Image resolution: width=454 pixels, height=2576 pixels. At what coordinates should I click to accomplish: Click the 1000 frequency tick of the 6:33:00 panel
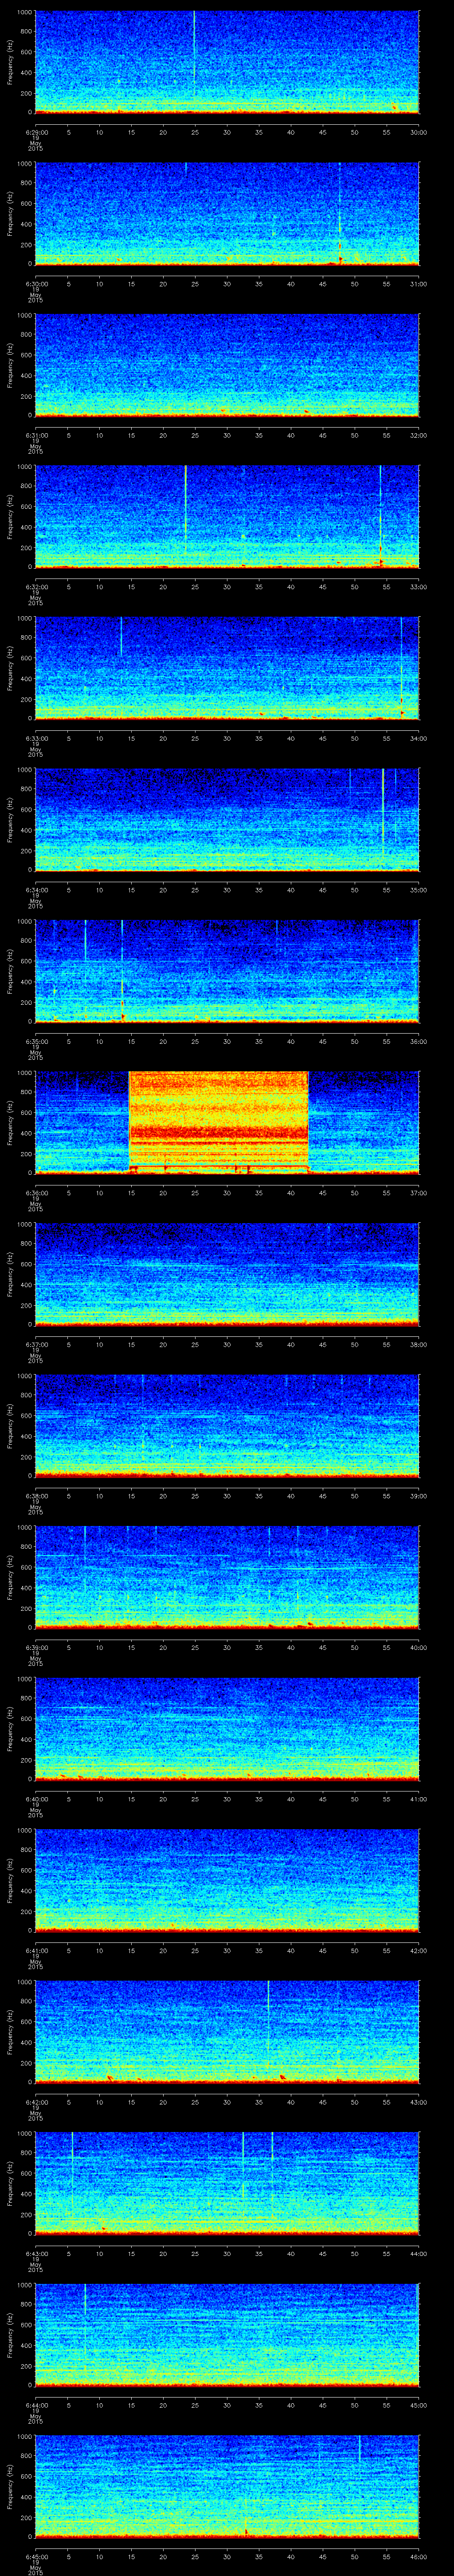pyautogui.click(x=25, y=618)
